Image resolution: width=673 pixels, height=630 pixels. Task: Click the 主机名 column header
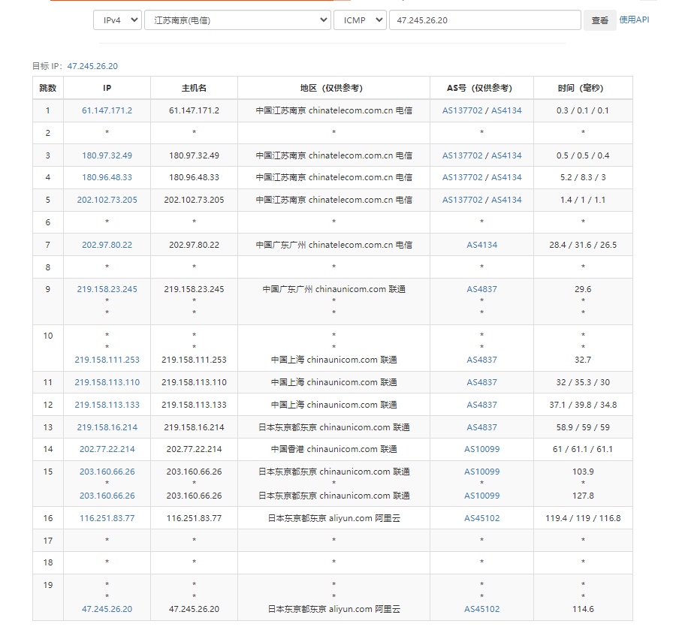194,88
